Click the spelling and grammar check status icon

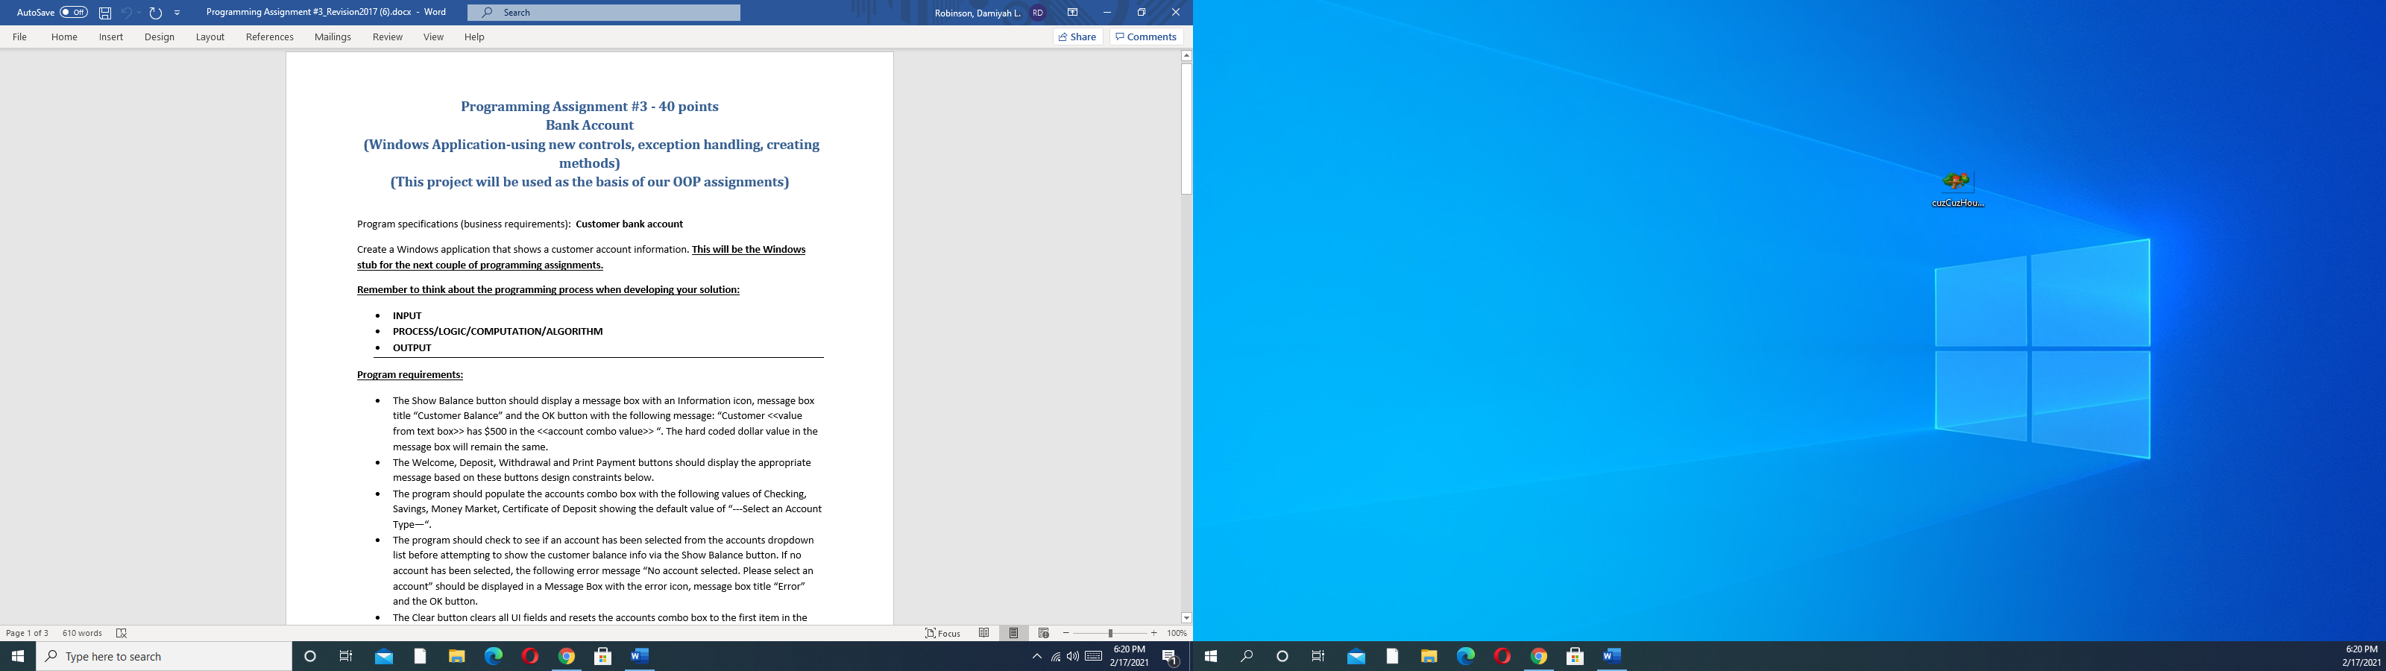pyautogui.click(x=122, y=633)
